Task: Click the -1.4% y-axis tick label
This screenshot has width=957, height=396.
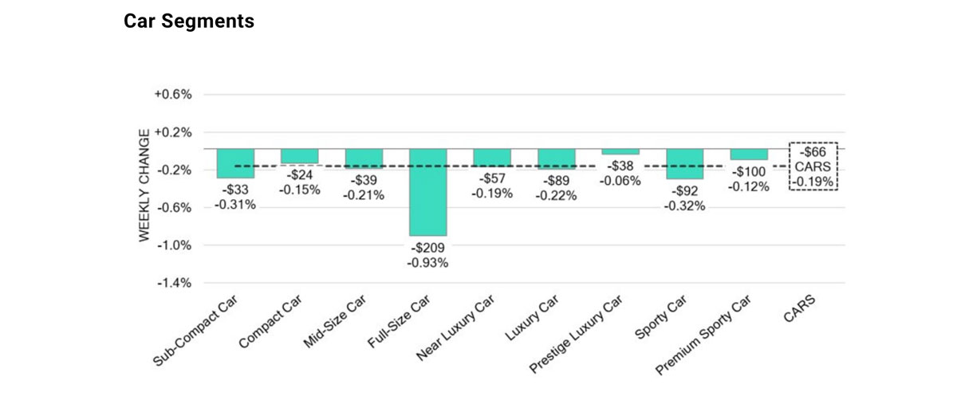Action: pos(173,283)
